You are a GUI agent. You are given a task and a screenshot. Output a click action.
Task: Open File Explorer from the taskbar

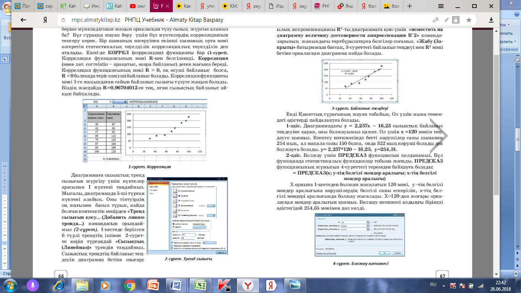pyautogui.click(x=82, y=285)
